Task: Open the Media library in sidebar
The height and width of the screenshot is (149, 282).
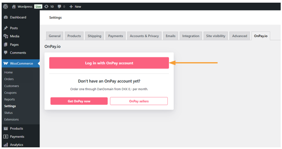Action: point(14,36)
